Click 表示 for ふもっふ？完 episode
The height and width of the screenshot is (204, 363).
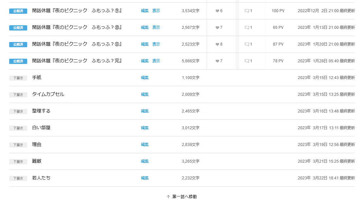156,61
